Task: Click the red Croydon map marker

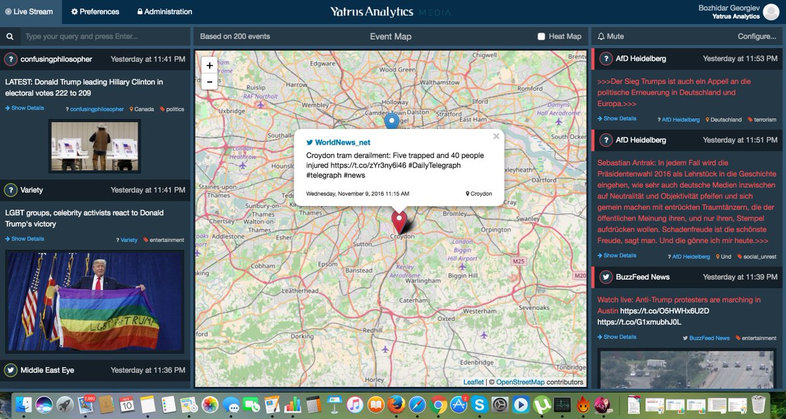Action: coord(399,221)
